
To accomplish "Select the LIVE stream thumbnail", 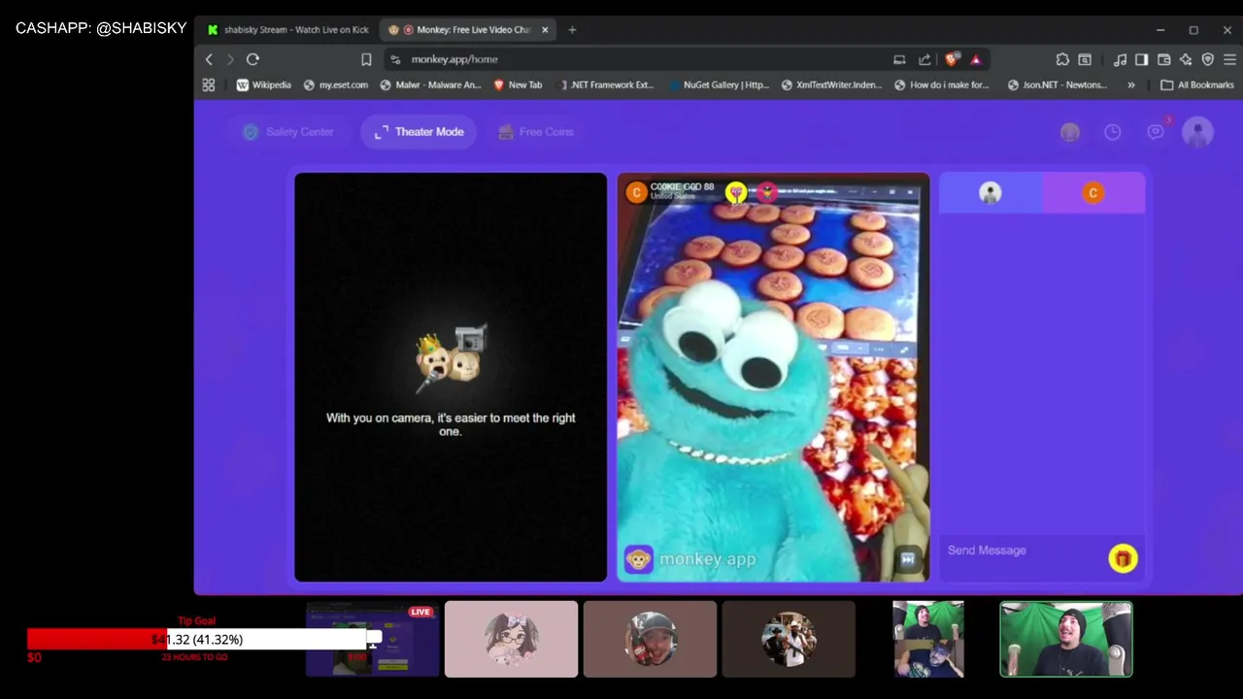I will pyautogui.click(x=373, y=639).
